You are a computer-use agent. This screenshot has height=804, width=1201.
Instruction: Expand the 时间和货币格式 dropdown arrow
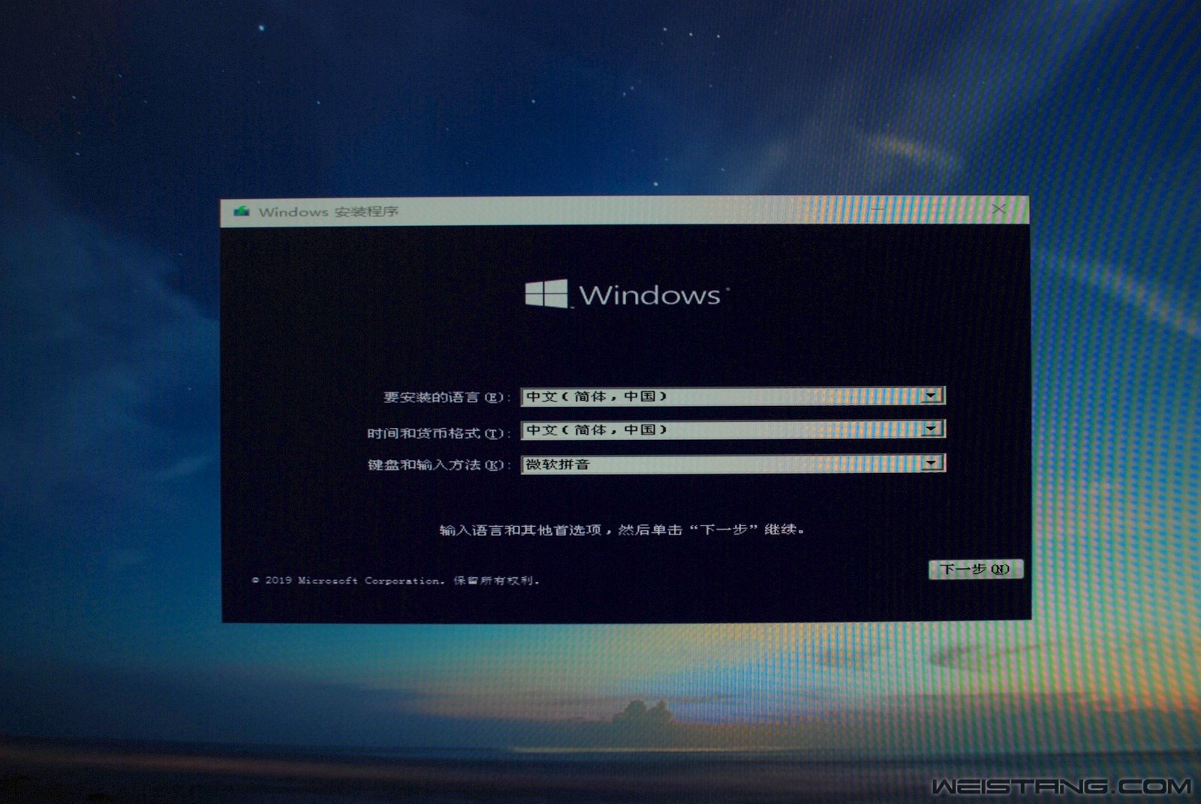coord(932,429)
